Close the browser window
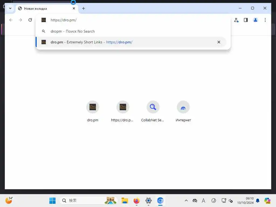This screenshot has height=207, width=276. 265,8
